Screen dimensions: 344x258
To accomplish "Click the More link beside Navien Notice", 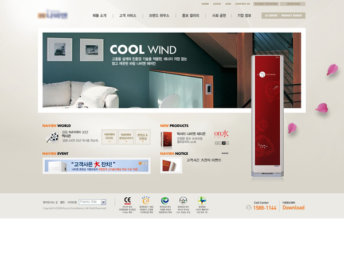I will [225, 153].
